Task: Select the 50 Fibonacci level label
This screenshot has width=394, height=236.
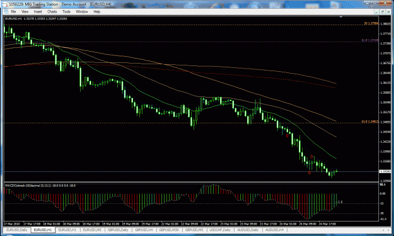Action: [x=371, y=23]
